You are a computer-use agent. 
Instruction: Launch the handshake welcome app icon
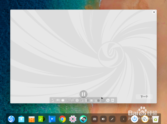83,119
